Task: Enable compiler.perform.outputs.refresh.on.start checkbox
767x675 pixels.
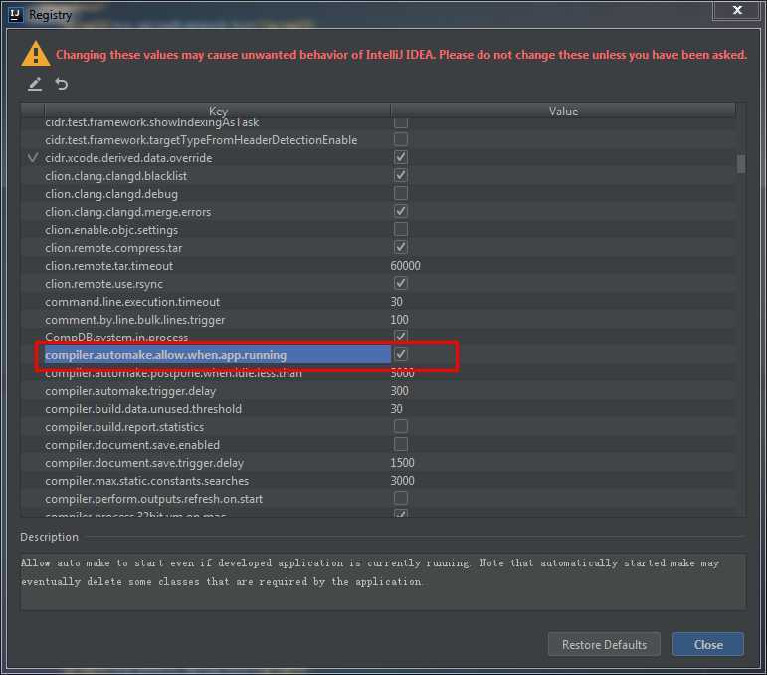Action: [400, 499]
